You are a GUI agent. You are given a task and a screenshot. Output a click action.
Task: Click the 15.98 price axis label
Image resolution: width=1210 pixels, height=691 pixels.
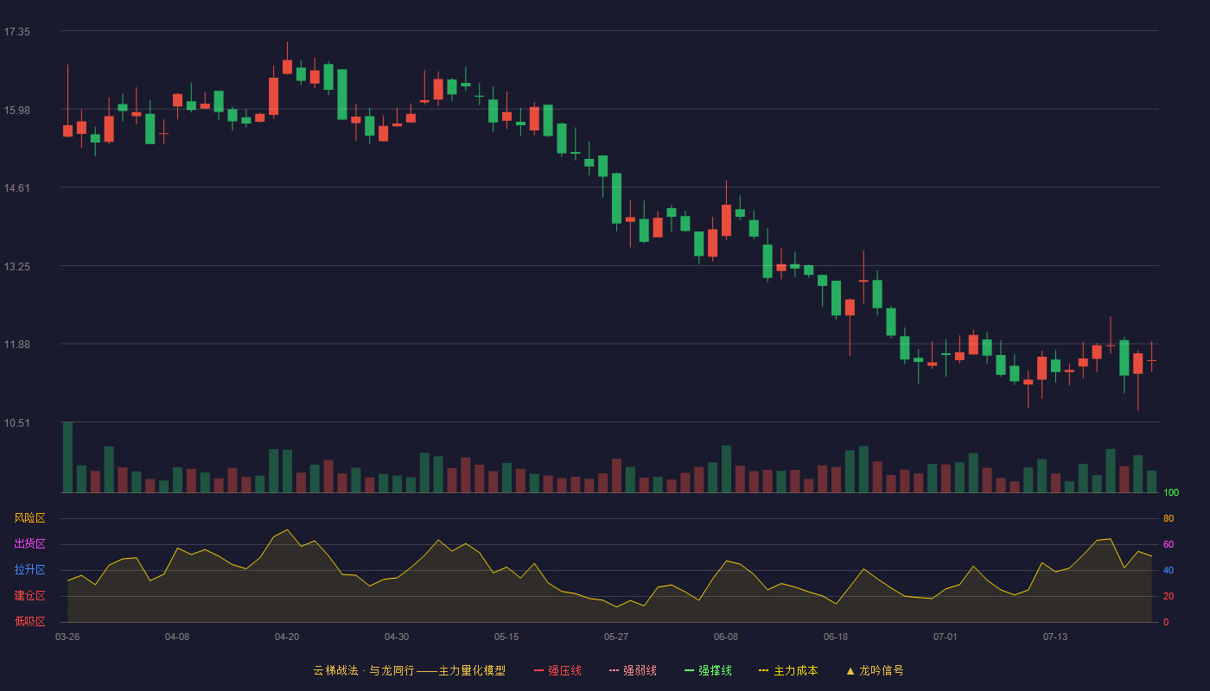pos(17,110)
